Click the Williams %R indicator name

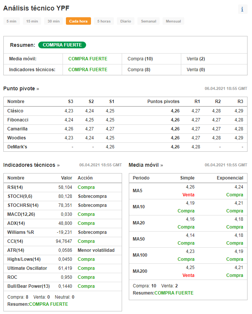pos(21,232)
